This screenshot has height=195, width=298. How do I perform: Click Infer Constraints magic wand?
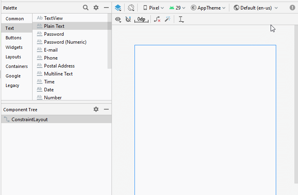coord(167,19)
